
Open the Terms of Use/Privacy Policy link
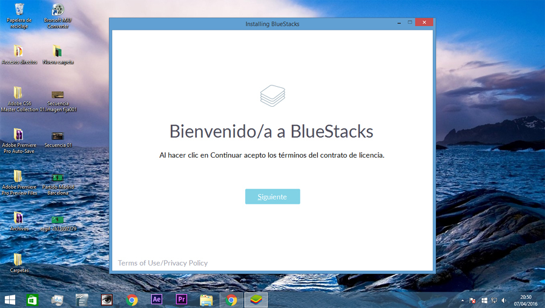[x=162, y=263]
